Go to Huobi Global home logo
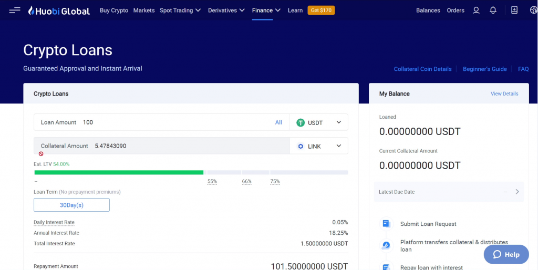The image size is (538, 270). 59,11
